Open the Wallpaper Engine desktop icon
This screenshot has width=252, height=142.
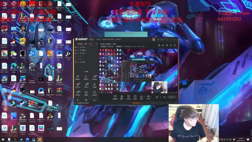[x=23, y=130]
